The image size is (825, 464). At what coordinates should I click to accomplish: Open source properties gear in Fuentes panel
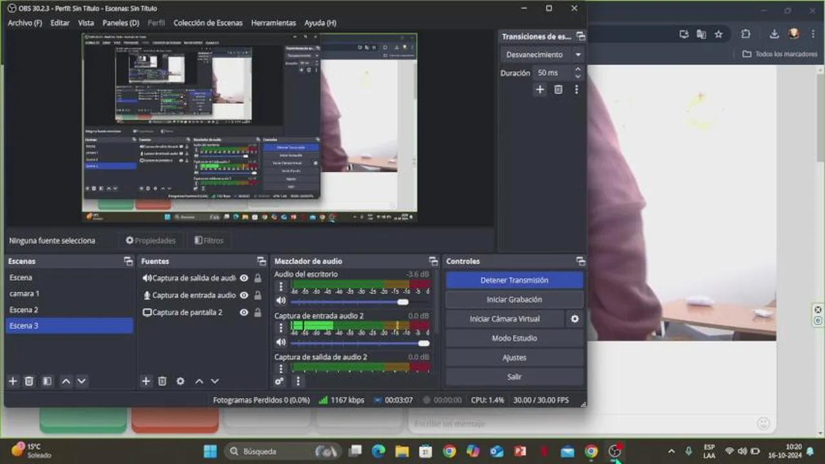[x=180, y=381]
